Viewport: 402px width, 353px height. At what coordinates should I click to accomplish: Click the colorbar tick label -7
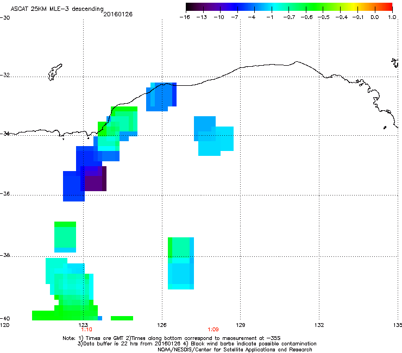pos(234,17)
